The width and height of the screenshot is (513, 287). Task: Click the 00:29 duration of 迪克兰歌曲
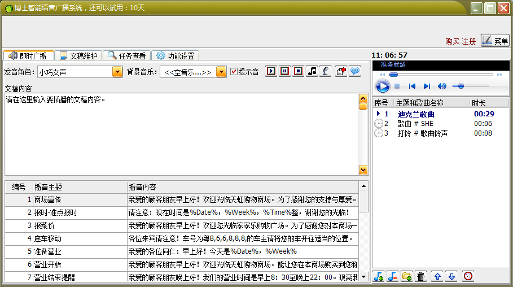coord(484,114)
